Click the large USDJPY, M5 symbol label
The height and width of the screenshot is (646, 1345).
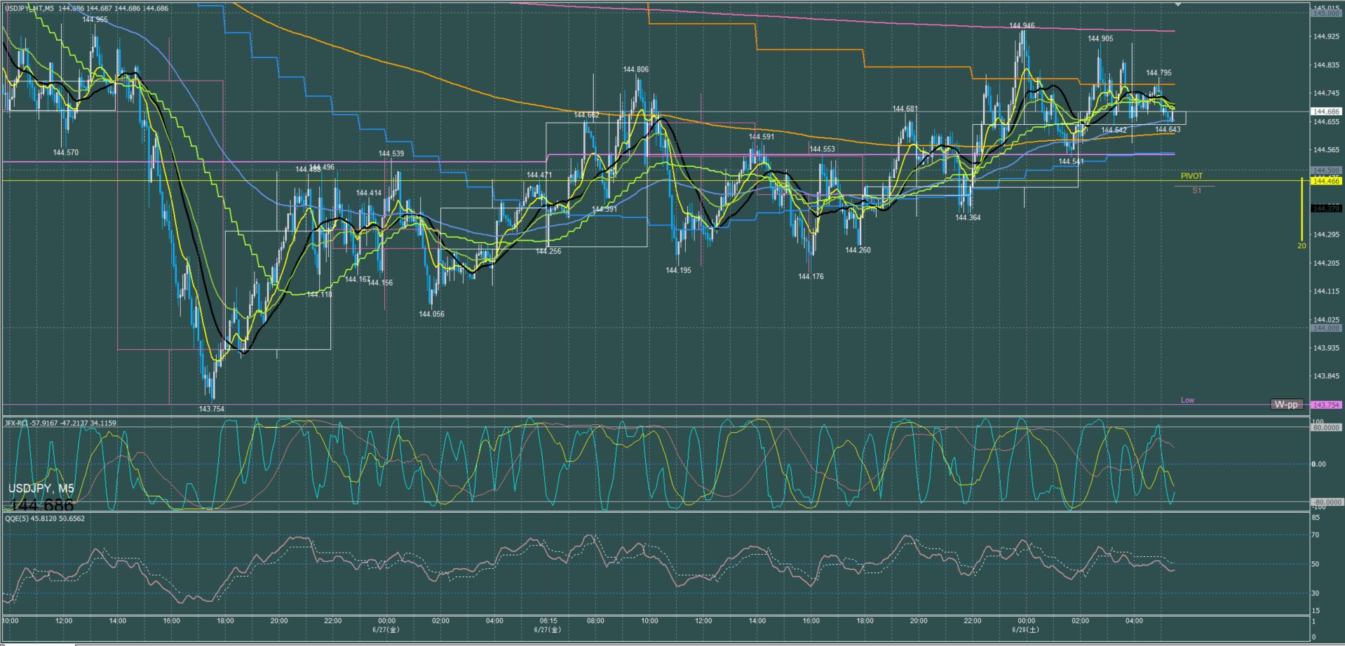(41, 488)
